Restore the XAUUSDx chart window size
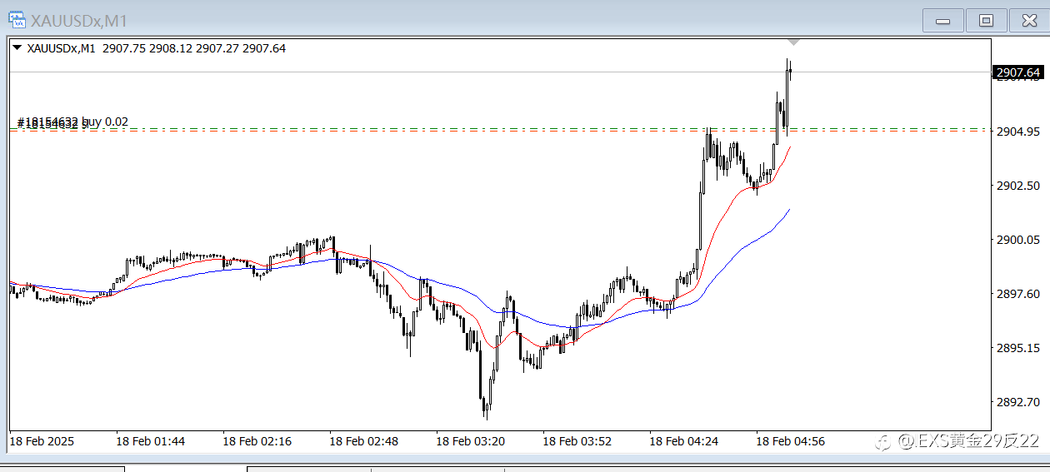This screenshot has width=1050, height=472. 987,21
